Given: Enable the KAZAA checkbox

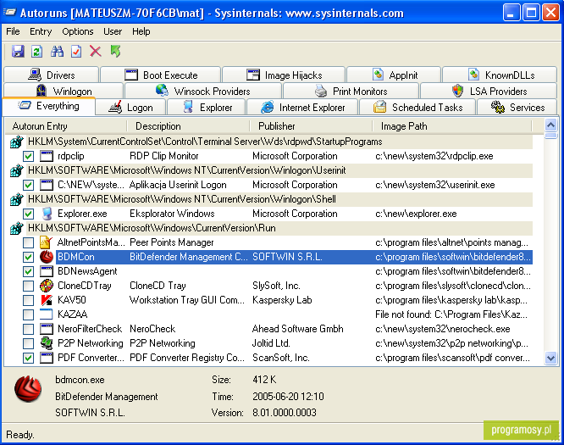Looking at the screenshot, I should click(28, 314).
